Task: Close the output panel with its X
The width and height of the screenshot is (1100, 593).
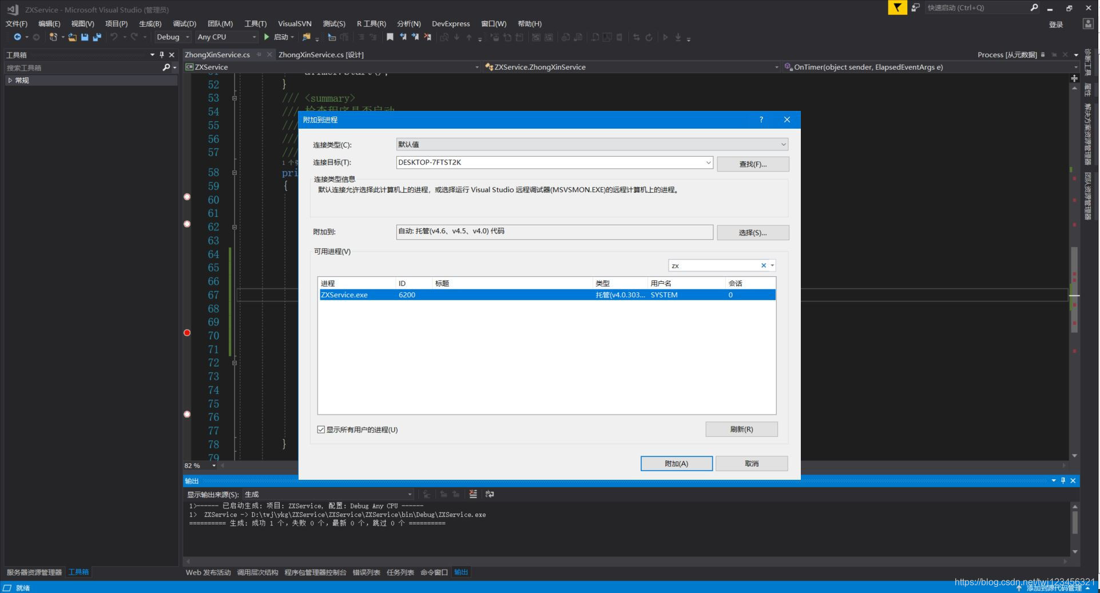Action: tap(1073, 481)
